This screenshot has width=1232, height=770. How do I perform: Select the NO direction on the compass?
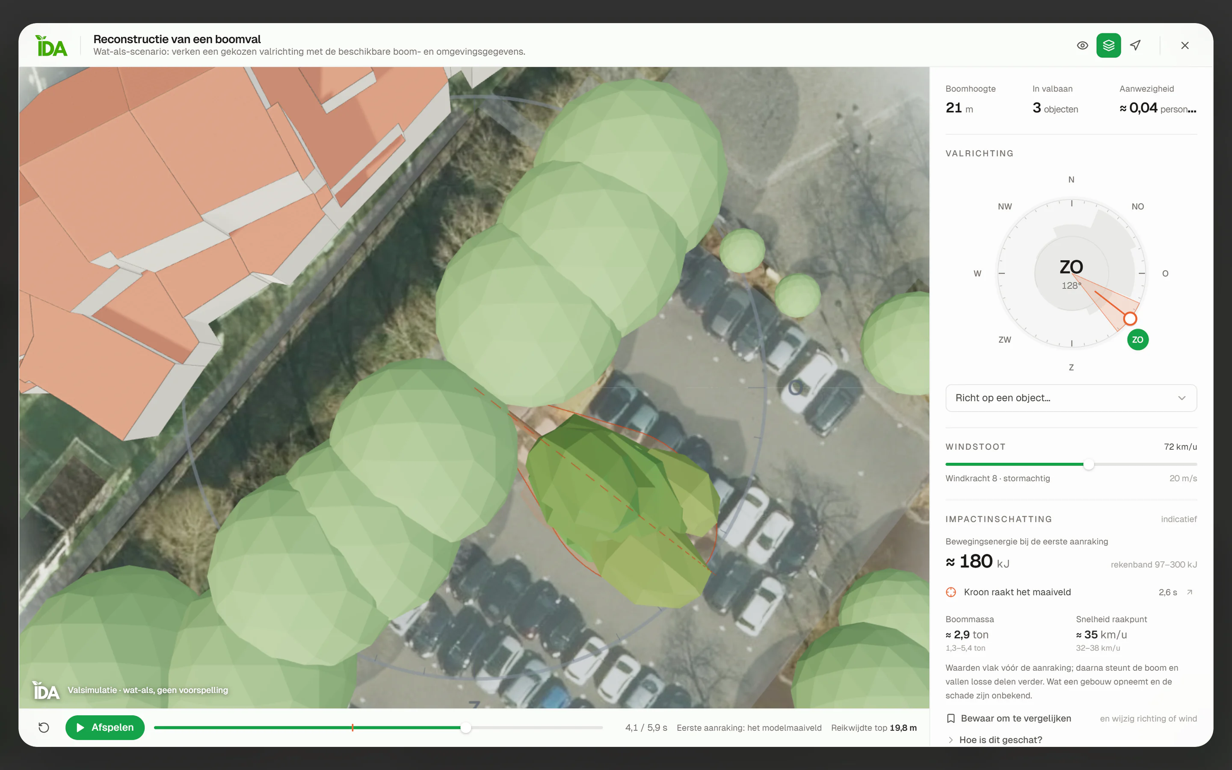click(x=1137, y=207)
